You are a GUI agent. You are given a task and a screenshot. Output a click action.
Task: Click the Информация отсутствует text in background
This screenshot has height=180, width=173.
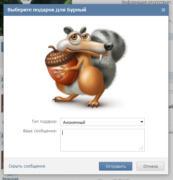pos(147,2)
